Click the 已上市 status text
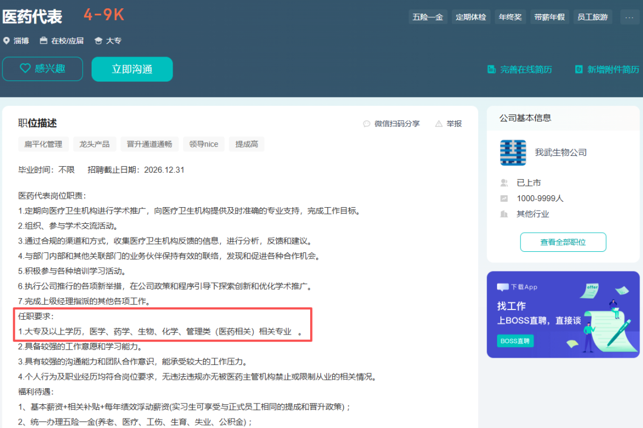Screen dimensions: 643x428 click(x=529, y=183)
